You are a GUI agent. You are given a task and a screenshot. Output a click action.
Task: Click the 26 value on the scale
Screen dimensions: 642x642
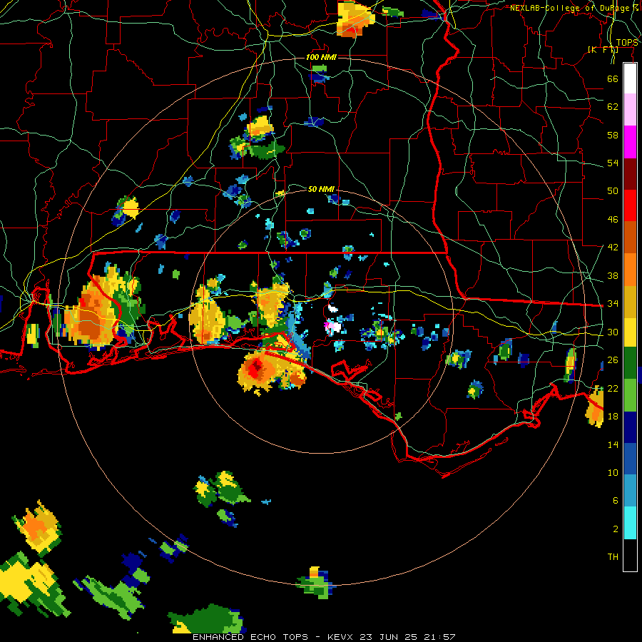tap(613, 360)
